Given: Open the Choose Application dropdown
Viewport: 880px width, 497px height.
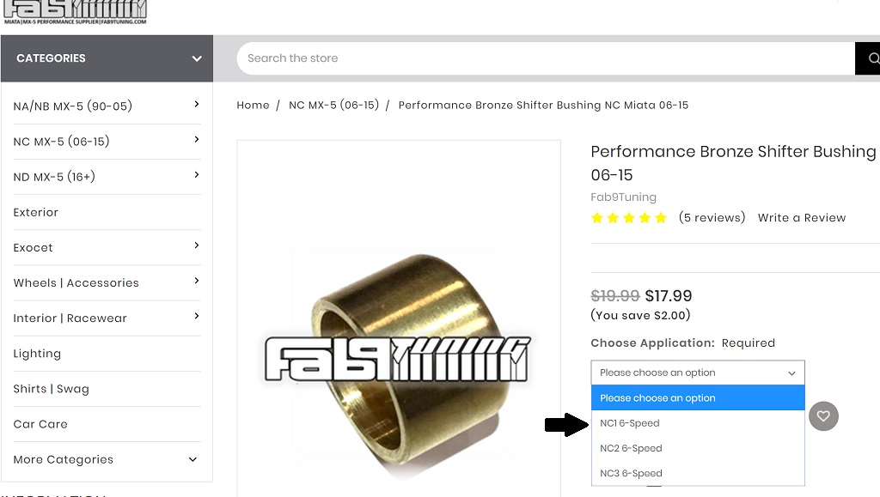Looking at the screenshot, I should tap(698, 373).
